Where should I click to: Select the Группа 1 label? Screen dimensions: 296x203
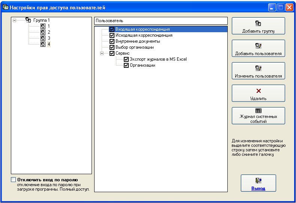pos(41,20)
